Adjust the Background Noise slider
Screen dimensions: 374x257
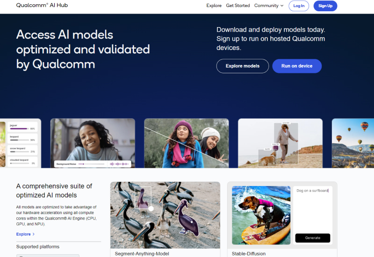pos(92,164)
